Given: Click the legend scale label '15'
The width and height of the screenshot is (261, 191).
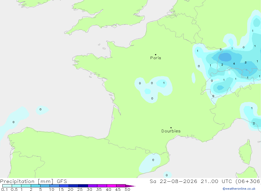Looking at the screenshot, I should pos(61,189).
